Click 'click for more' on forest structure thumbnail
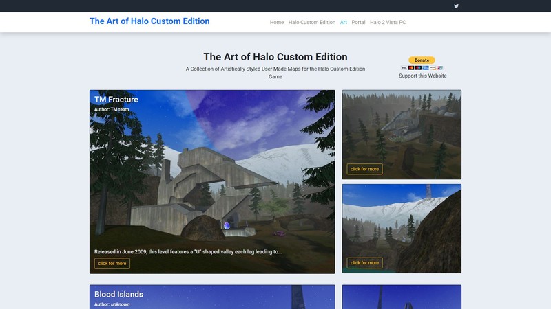This screenshot has width=551, height=309. [x=364, y=169]
